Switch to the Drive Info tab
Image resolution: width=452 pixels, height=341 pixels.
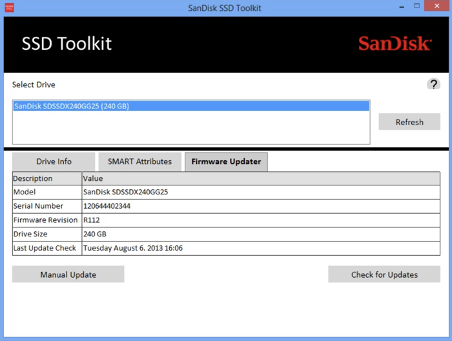(x=54, y=161)
